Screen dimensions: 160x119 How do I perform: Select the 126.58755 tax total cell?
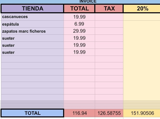coord(109,113)
